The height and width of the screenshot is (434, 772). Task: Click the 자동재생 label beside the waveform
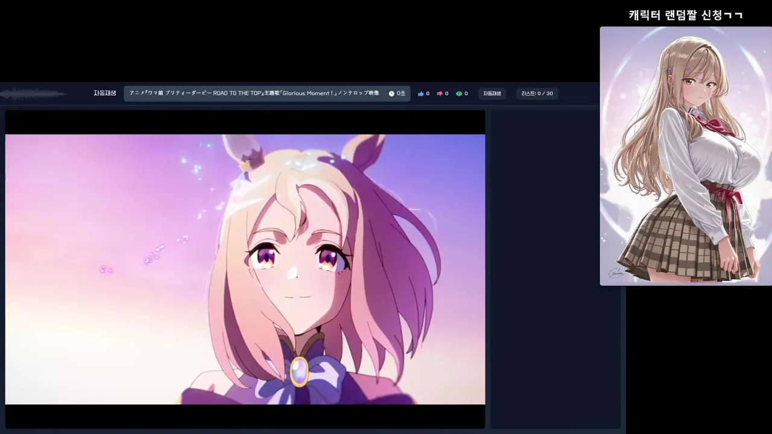[104, 93]
